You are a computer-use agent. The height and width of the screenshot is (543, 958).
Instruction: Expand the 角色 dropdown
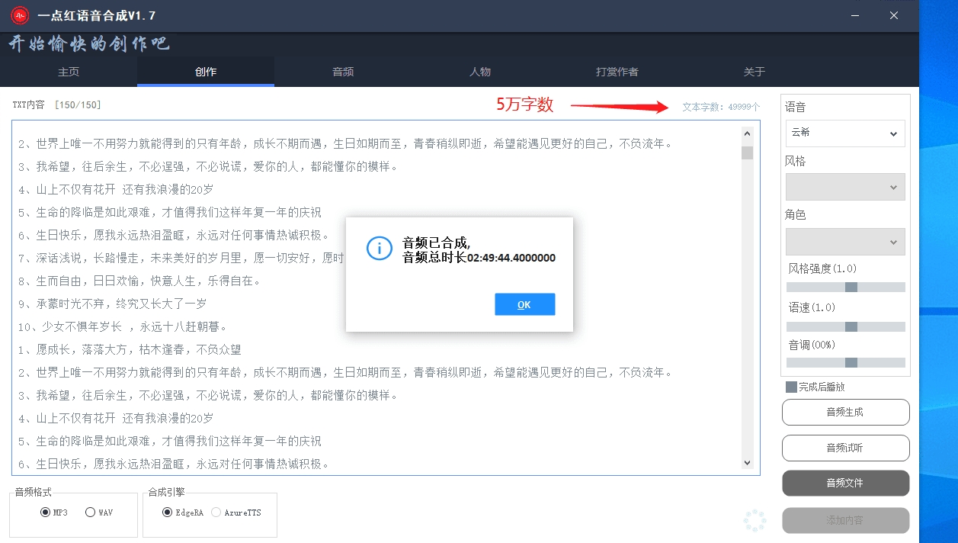pyautogui.click(x=845, y=242)
